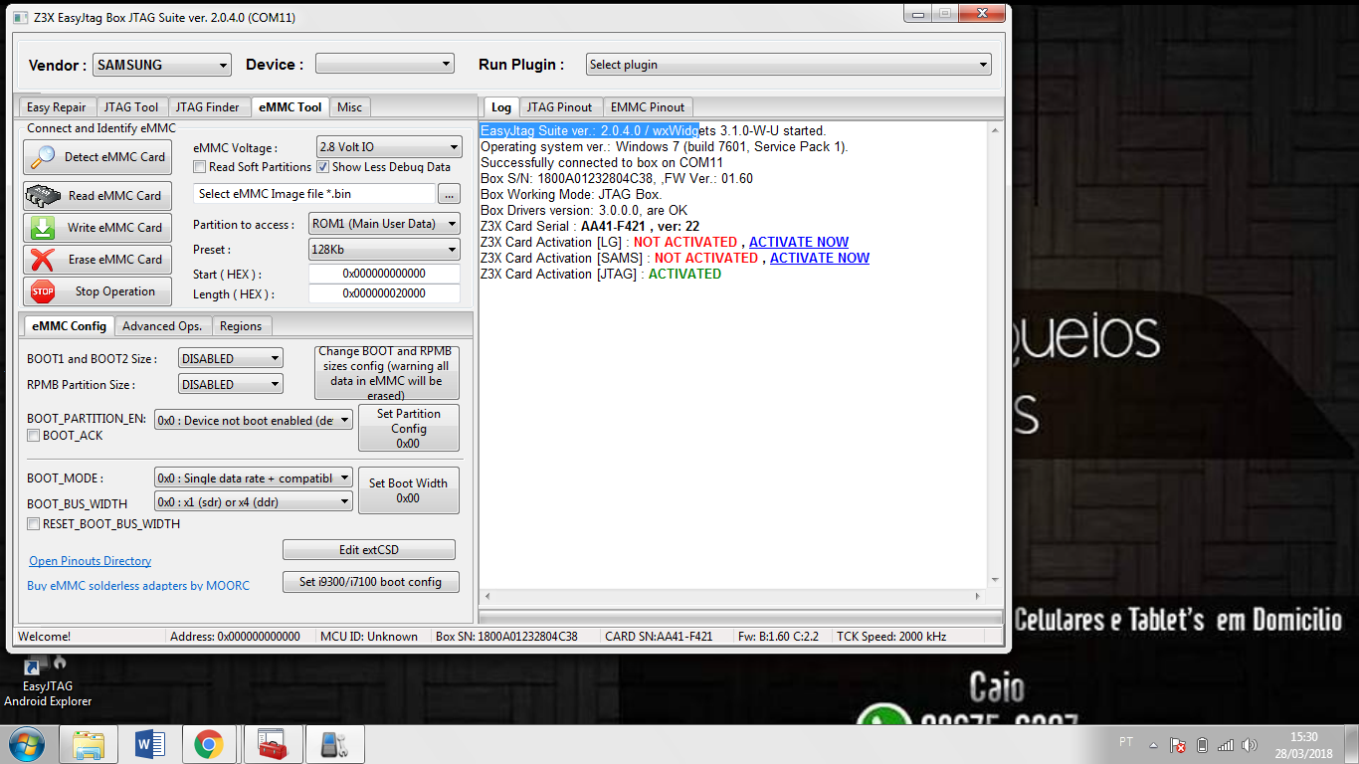Open Google Chrome from the taskbar
Viewport: 1359px width, 764px height.
(x=208, y=744)
